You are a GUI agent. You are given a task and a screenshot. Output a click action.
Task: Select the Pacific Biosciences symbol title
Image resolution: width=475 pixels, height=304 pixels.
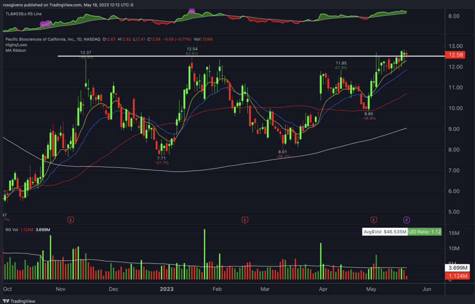coord(53,39)
